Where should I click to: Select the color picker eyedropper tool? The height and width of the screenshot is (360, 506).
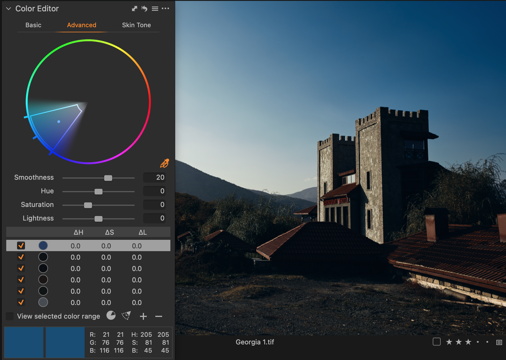164,163
